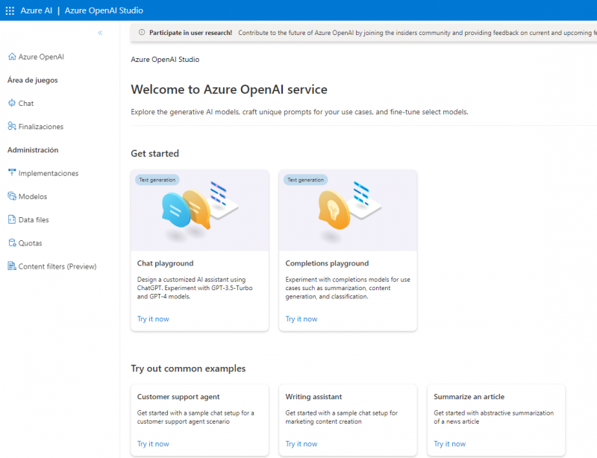The height and width of the screenshot is (458, 597).
Task: Click the Modelos icon in sidebar
Action: click(12, 196)
